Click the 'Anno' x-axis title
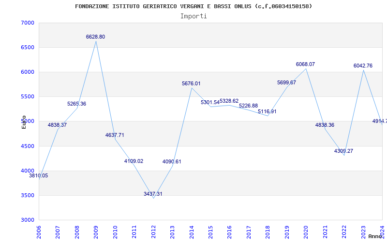 pos(375,236)
